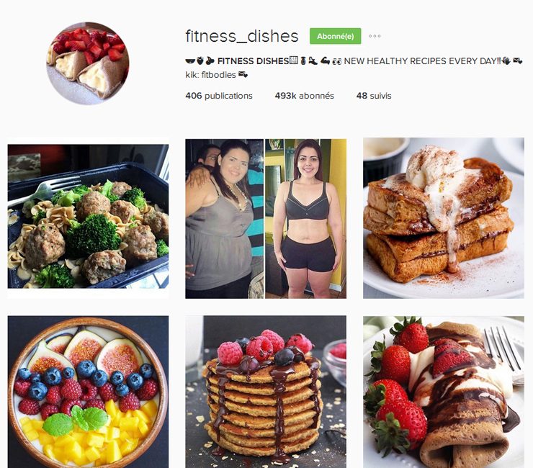View the 48 suivis following list
The image size is (533, 468).
(374, 96)
